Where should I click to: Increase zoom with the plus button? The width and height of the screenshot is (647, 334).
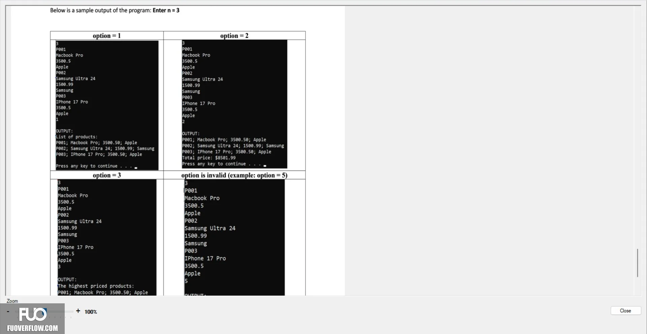(78, 311)
